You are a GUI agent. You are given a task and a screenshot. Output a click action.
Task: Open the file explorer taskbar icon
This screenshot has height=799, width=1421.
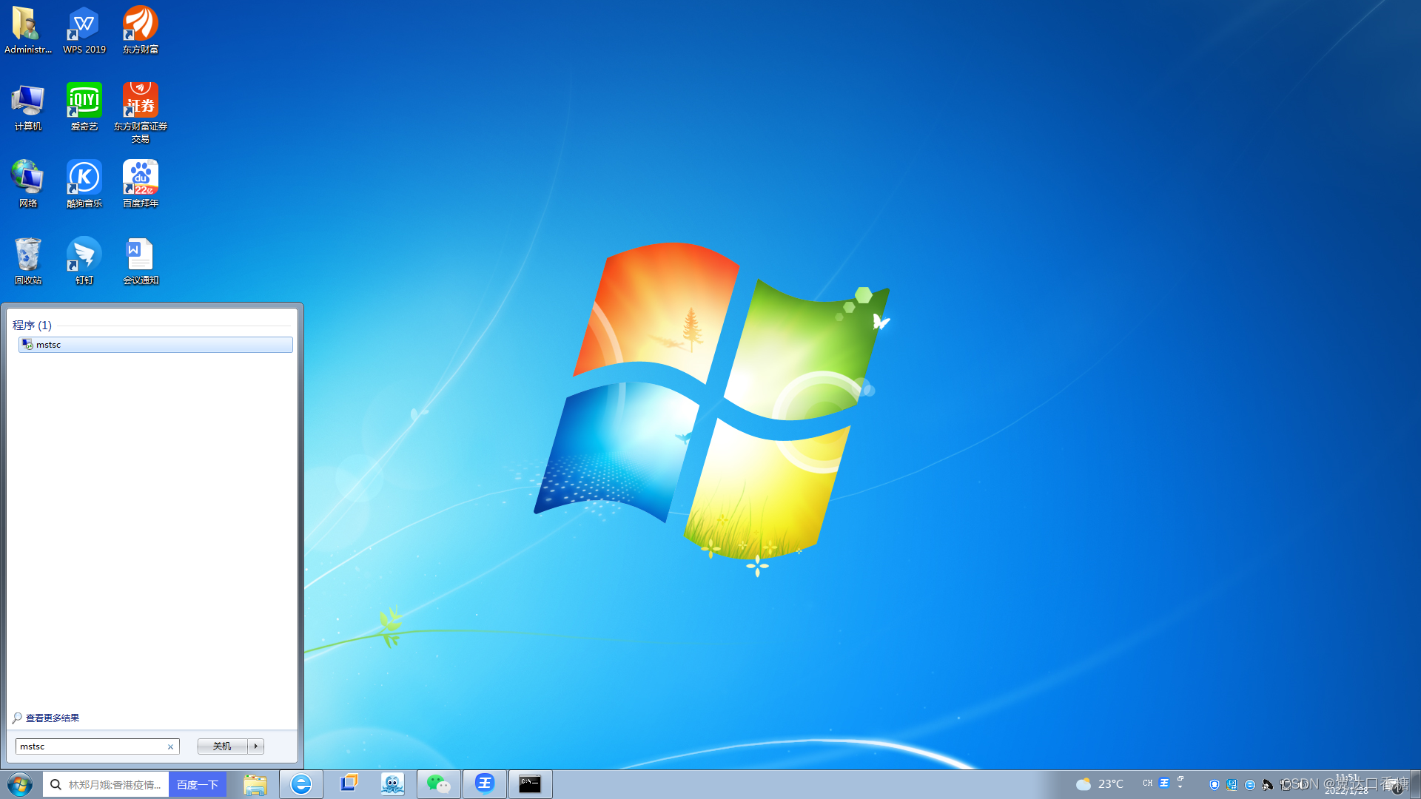click(255, 784)
